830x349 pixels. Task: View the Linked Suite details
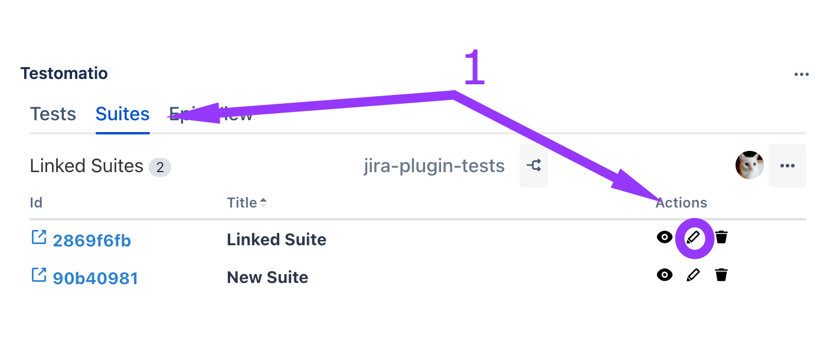click(665, 238)
